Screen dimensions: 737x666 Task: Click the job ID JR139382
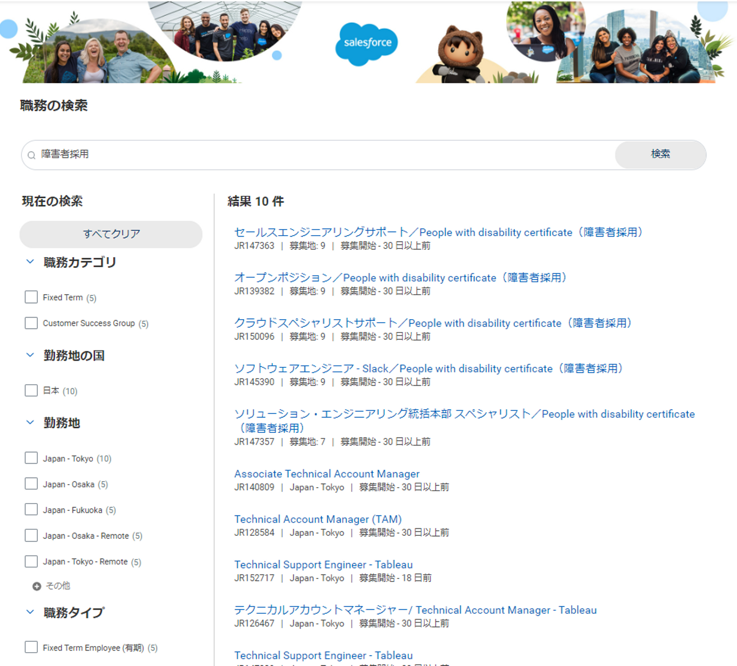coord(254,292)
